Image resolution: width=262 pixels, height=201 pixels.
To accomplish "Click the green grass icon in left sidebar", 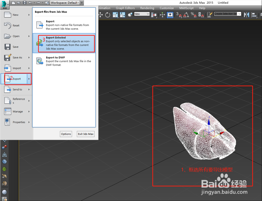I will (x=4, y=169).
